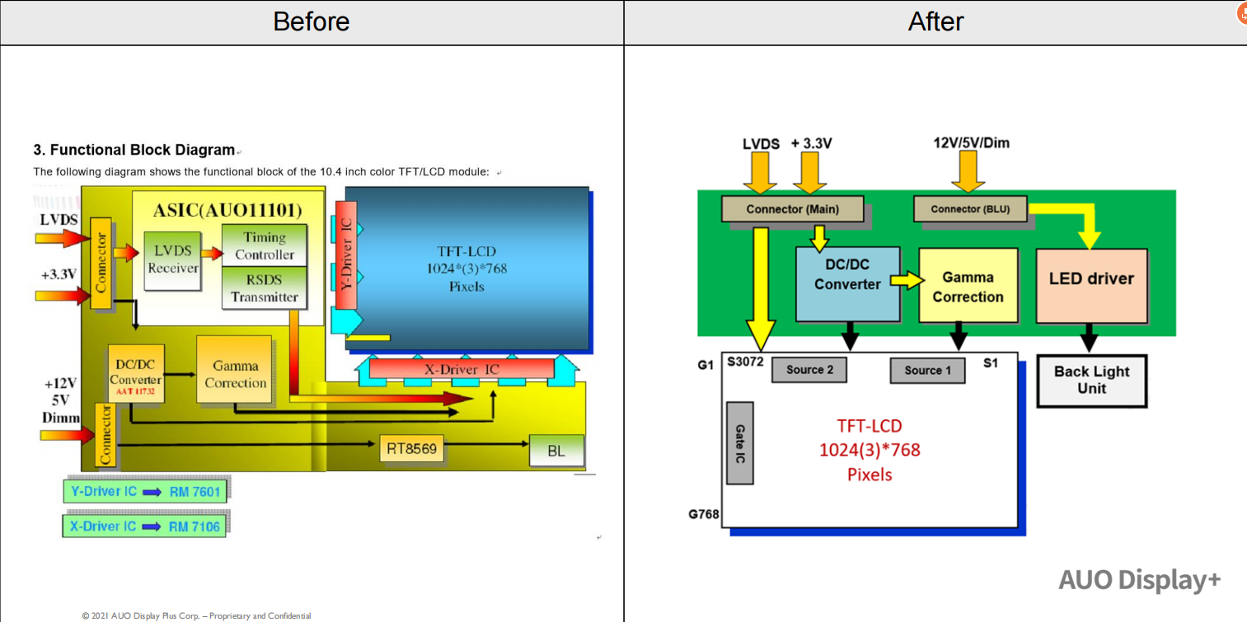Screen dimensions: 1247x622
Task: Click the long yellow arrow from Connector (Main) to panel
Action: point(761,288)
